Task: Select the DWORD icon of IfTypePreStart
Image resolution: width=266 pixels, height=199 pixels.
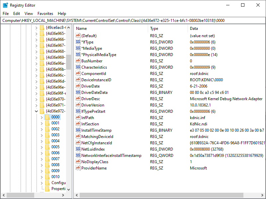Action: point(78,111)
